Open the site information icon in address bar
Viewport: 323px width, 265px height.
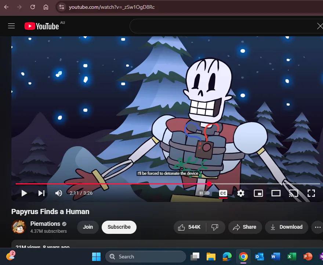pyautogui.click(x=61, y=7)
